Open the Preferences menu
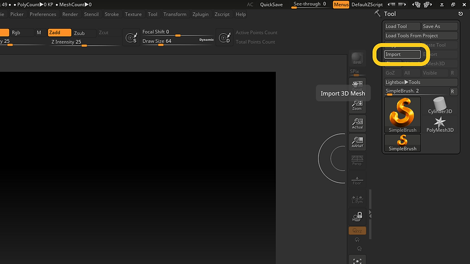The height and width of the screenshot is (264, 470). [x=43, y=14]
